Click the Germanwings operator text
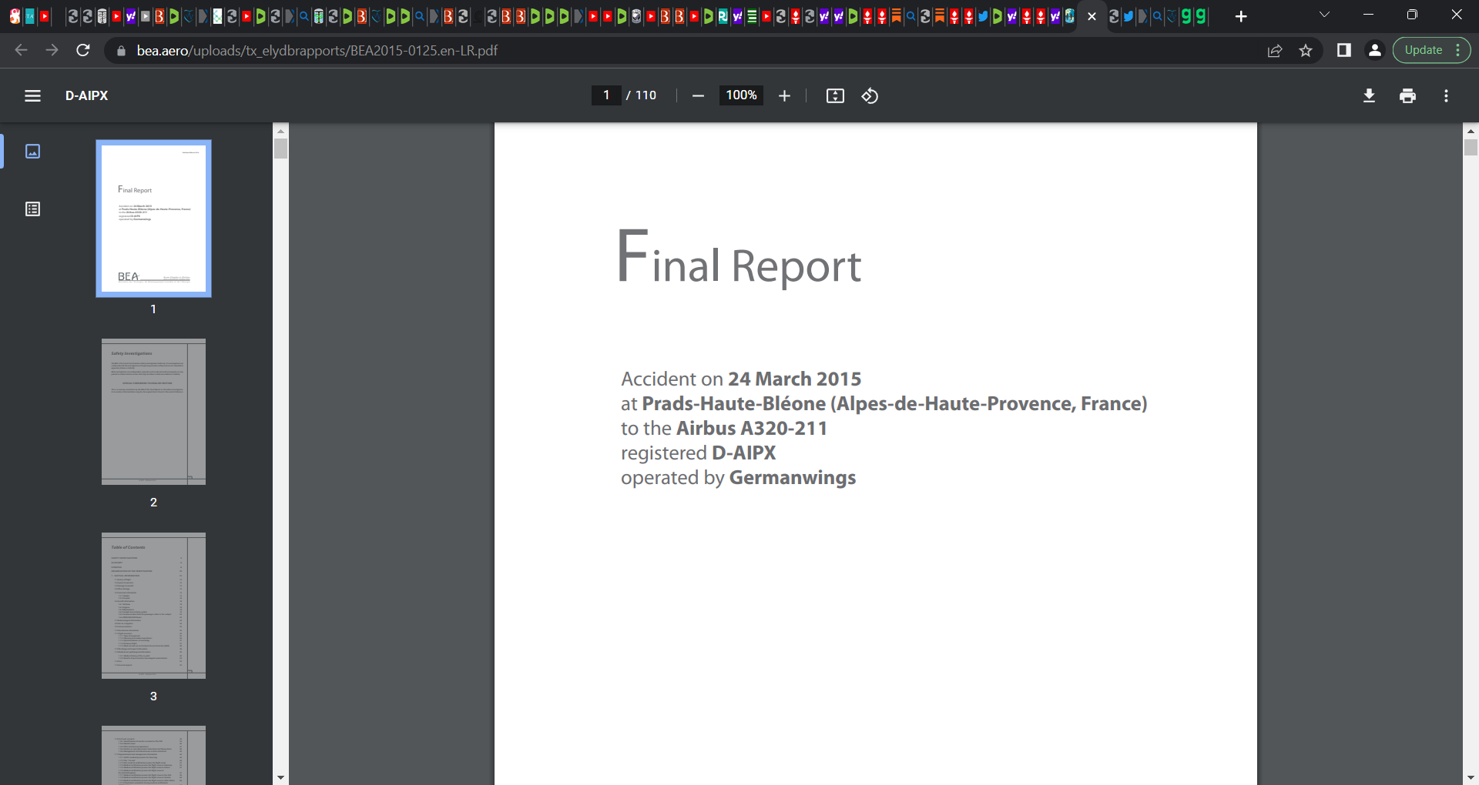The width and height of the screenshot is (1479, 785). 793,477
